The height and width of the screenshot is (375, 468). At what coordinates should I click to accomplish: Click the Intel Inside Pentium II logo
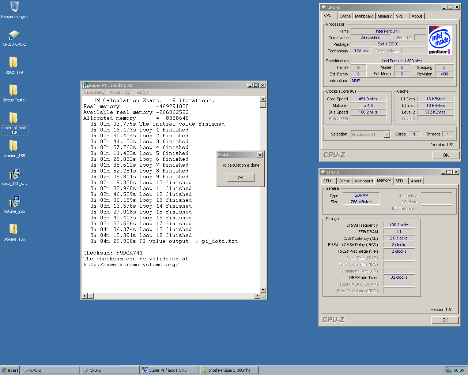[440, 40]
